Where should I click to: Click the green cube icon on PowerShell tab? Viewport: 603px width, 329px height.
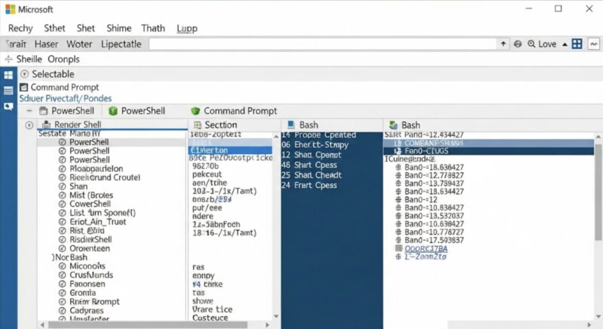(x=113, y=111)
